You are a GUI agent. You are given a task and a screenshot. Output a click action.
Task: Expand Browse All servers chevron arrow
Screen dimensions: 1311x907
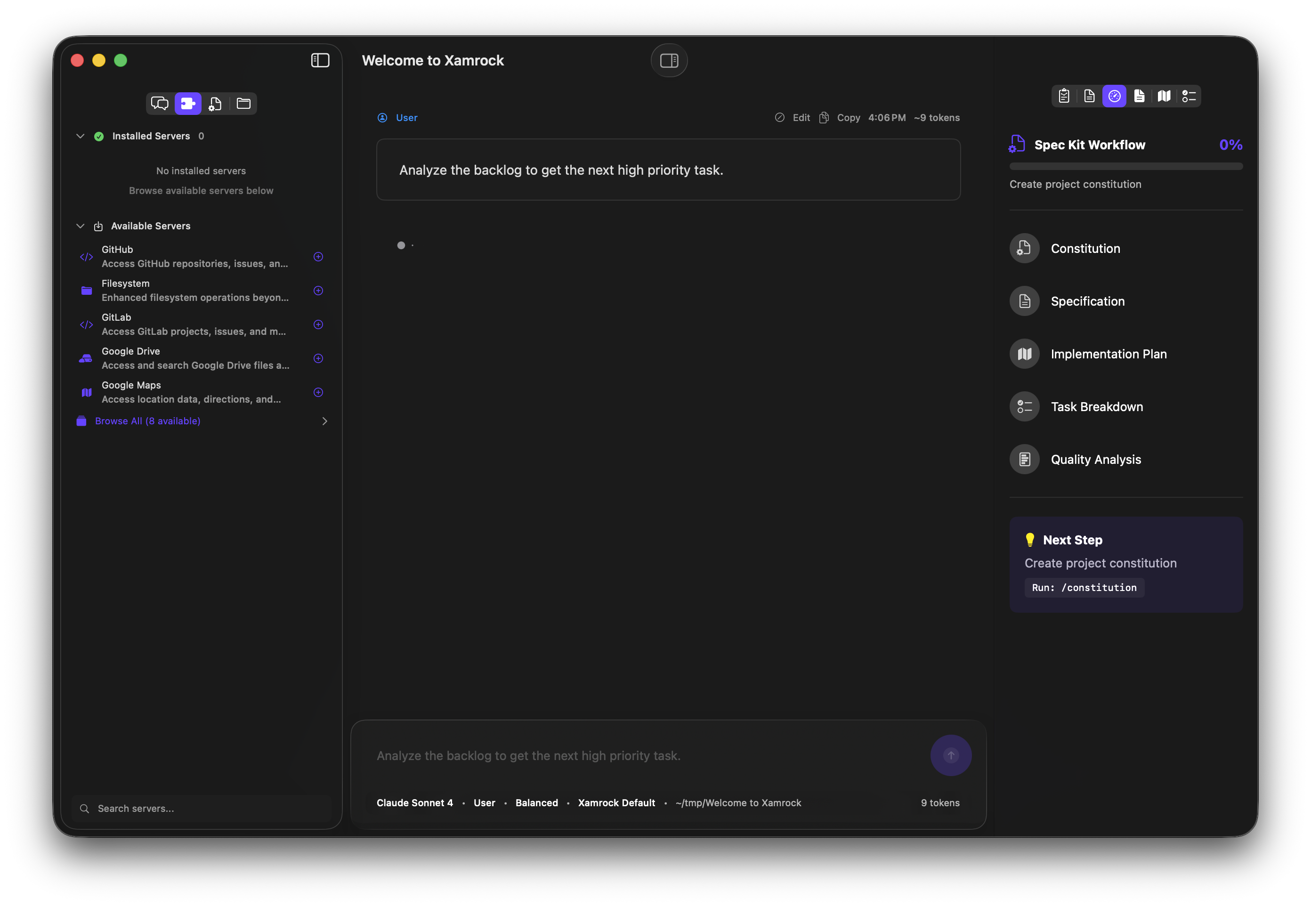pos(324,421)
